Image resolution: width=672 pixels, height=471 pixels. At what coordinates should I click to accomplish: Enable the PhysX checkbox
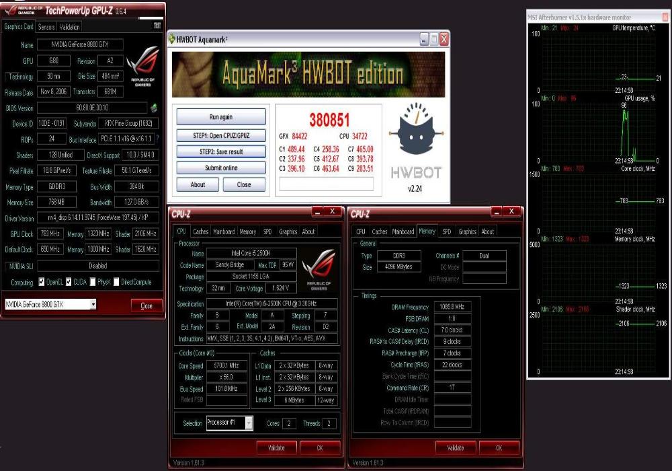(x=93, y=282)
